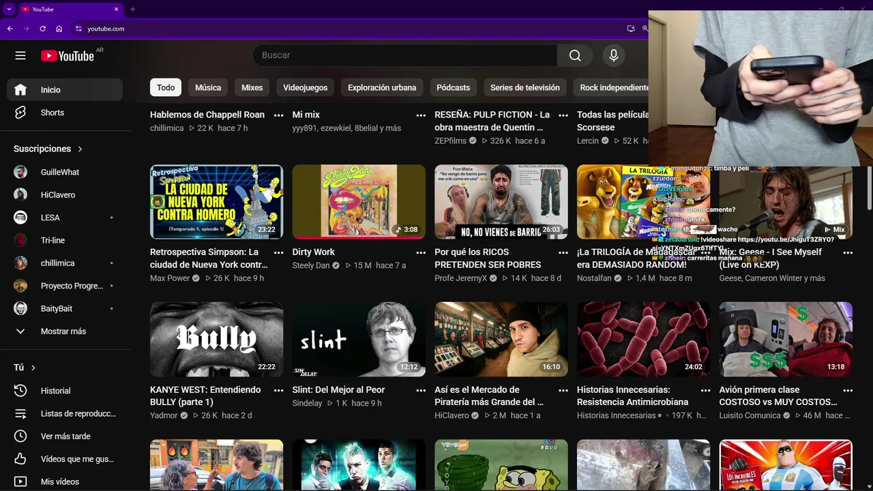Open Steely Dan channel link
This screenshot has height=491, width=873.
pos(311,265)
